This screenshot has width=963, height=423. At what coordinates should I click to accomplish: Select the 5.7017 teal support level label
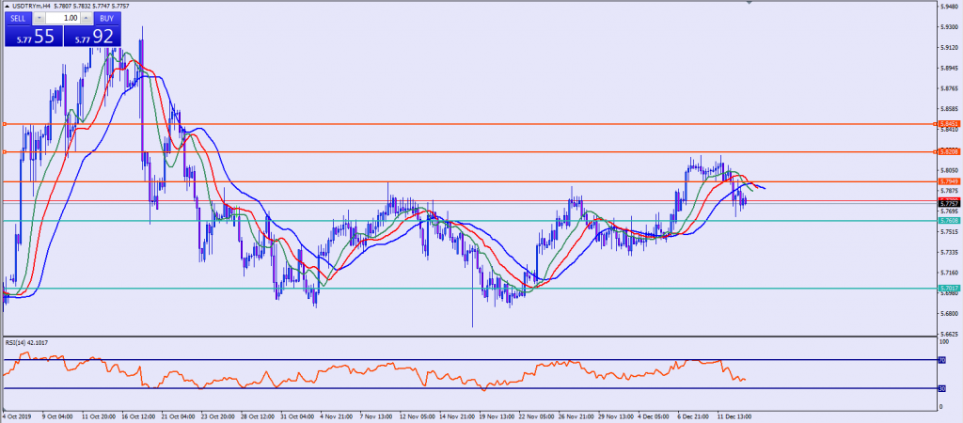951,289
